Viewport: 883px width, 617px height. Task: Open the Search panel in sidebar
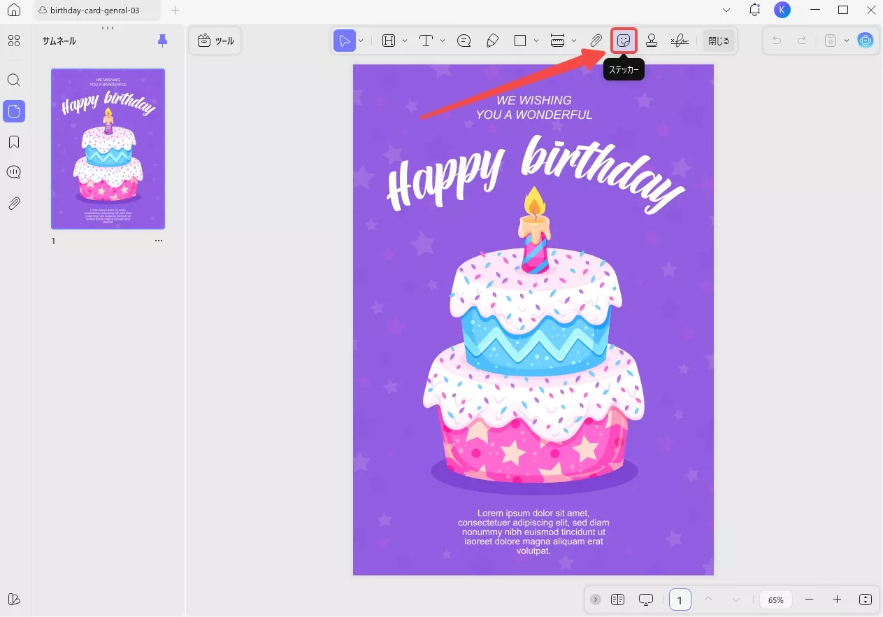click(14, 80)
